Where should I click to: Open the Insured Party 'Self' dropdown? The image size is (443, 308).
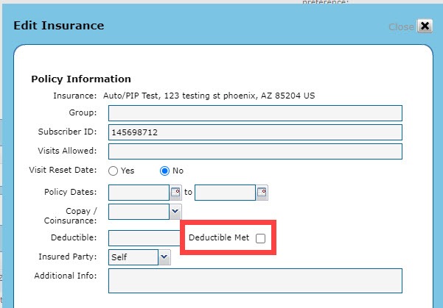pos(164,257)
